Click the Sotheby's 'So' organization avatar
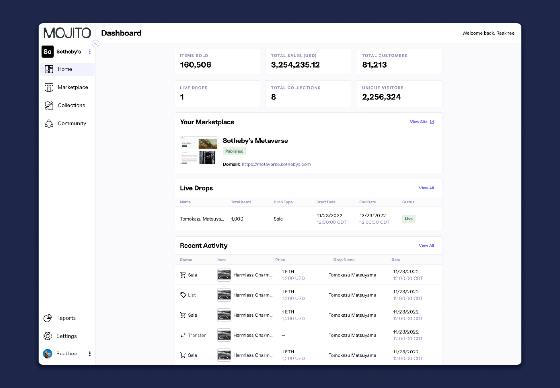The width and height of the screenshot is (560, 388). coord(47,52)
